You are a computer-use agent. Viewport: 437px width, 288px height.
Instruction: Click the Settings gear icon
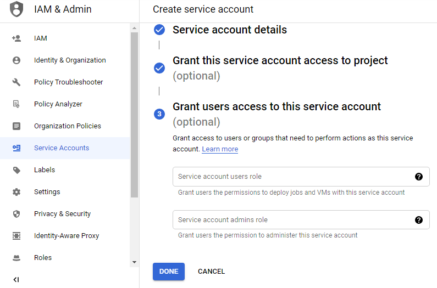tap(16, 192)
